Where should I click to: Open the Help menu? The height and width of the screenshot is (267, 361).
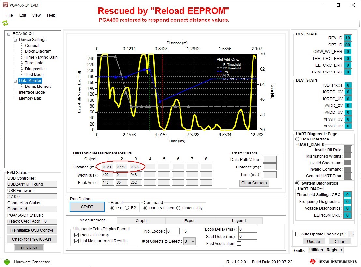[x=51, y=15]
